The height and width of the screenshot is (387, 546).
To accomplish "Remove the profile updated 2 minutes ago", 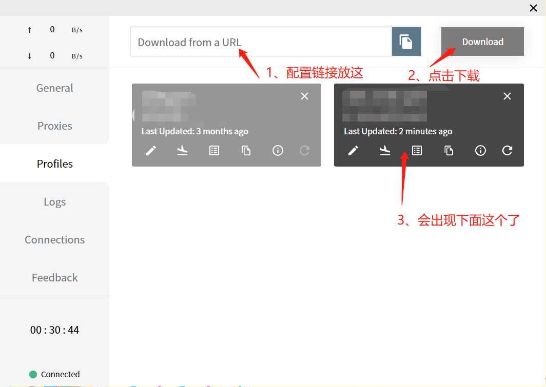I will click(x=507, y=96).
